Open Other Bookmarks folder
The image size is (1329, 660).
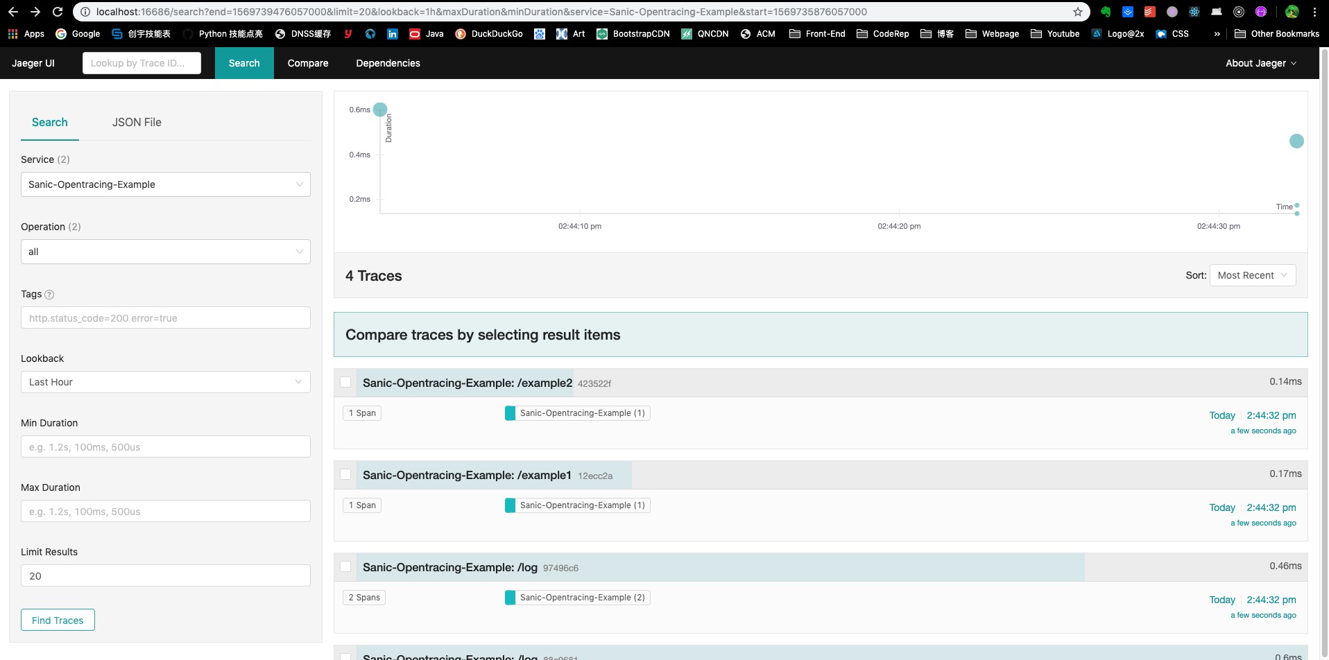1277,33
